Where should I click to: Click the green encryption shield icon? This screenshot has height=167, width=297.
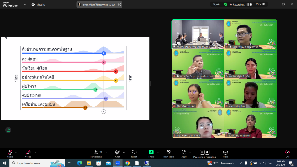pos(226,4)
